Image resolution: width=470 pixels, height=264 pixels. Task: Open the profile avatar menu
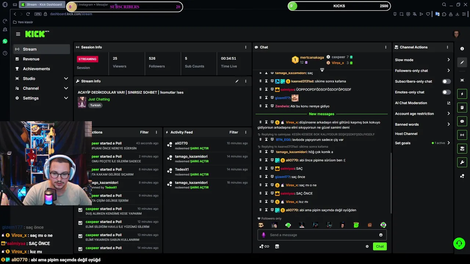pos(456,34)
